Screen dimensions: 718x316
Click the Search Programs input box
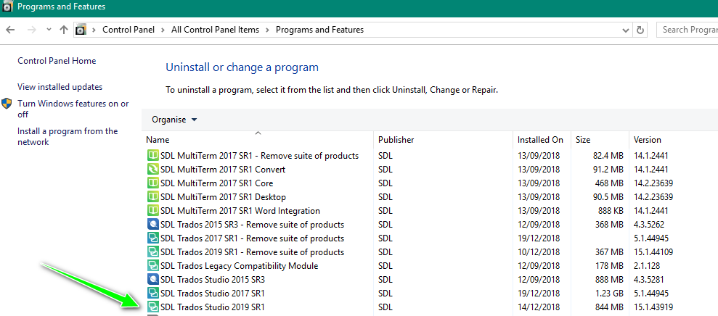point(687,30)
